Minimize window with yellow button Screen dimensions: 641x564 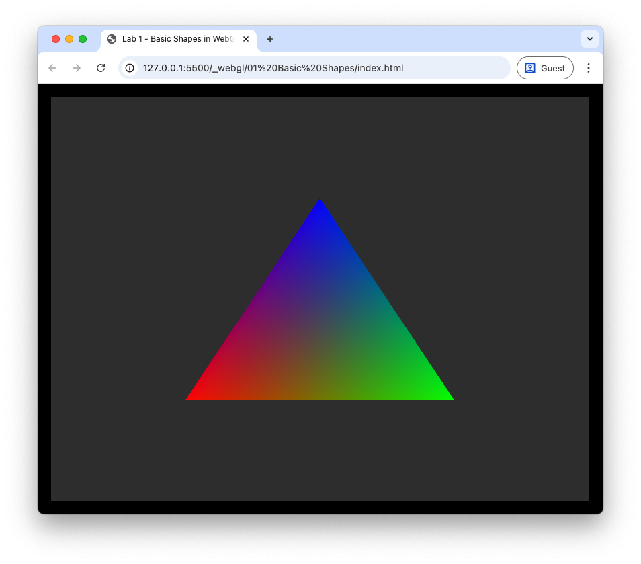69,39
